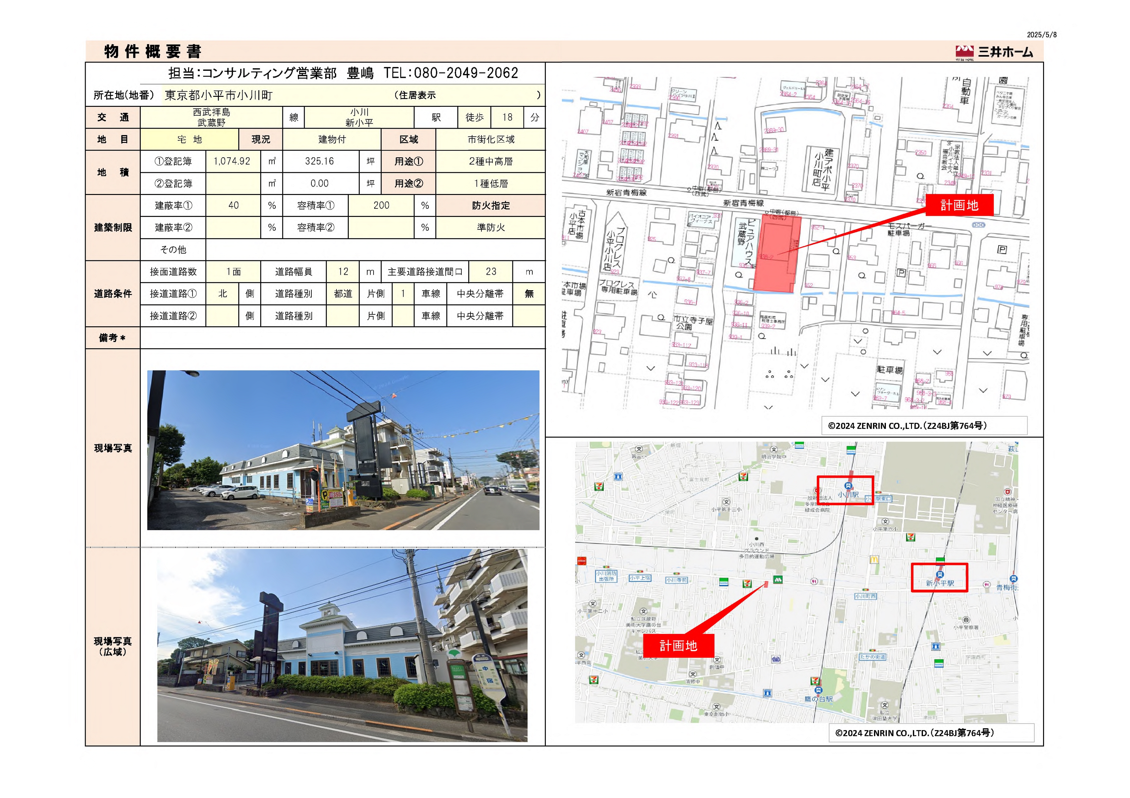This screenshot has height=798, width=1130.
Task: Click the 新小平駅 station icon
Action: click(940, 574)
